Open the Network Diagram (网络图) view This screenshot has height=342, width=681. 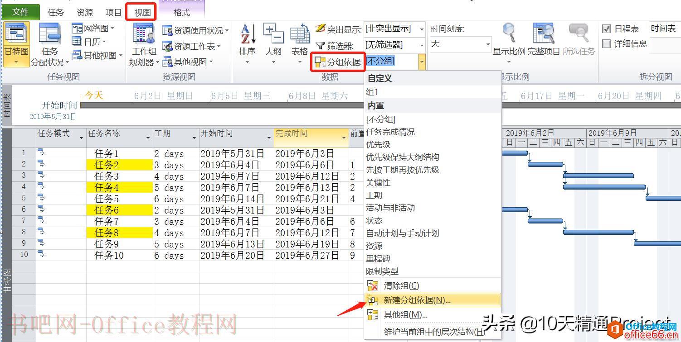click(93, 28)
